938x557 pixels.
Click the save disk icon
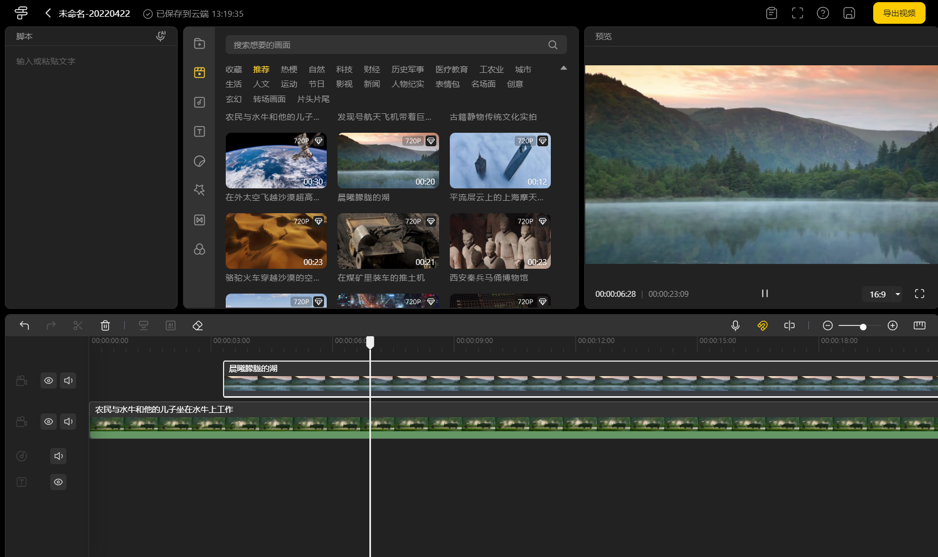(849, 13)
